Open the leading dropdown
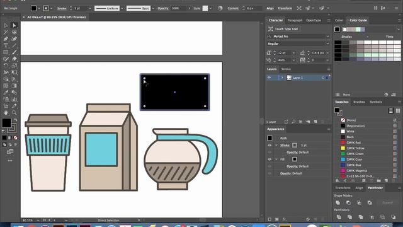The width and height of the screenshot is (403, 227). point(327,53)
